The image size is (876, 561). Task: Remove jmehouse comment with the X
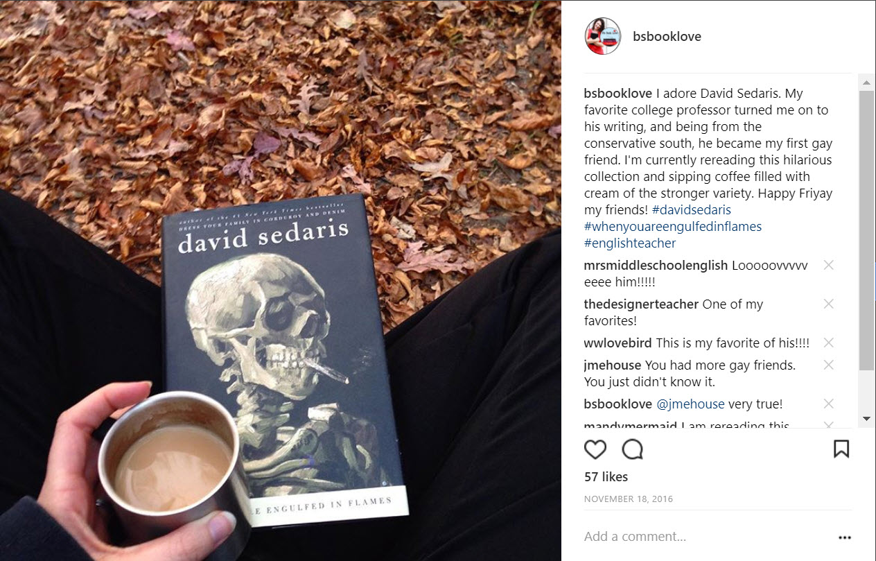(828, 365)
